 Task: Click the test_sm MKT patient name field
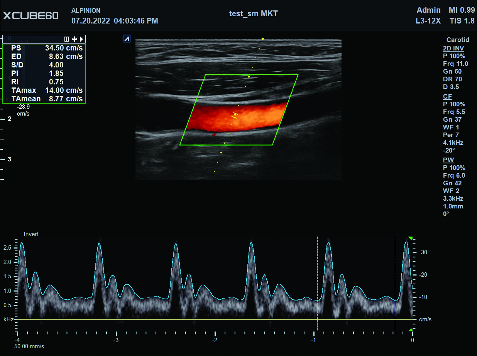coord(253,14)
